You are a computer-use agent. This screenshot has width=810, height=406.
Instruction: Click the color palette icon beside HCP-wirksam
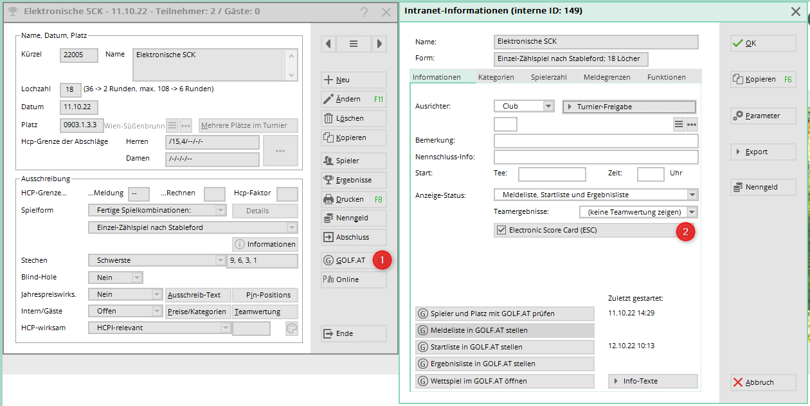pos(292,328)
